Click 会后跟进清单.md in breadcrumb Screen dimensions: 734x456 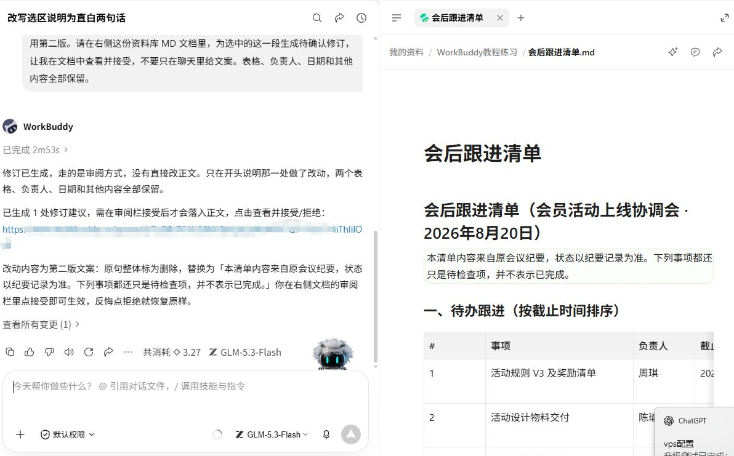click(x=561, y=52)
